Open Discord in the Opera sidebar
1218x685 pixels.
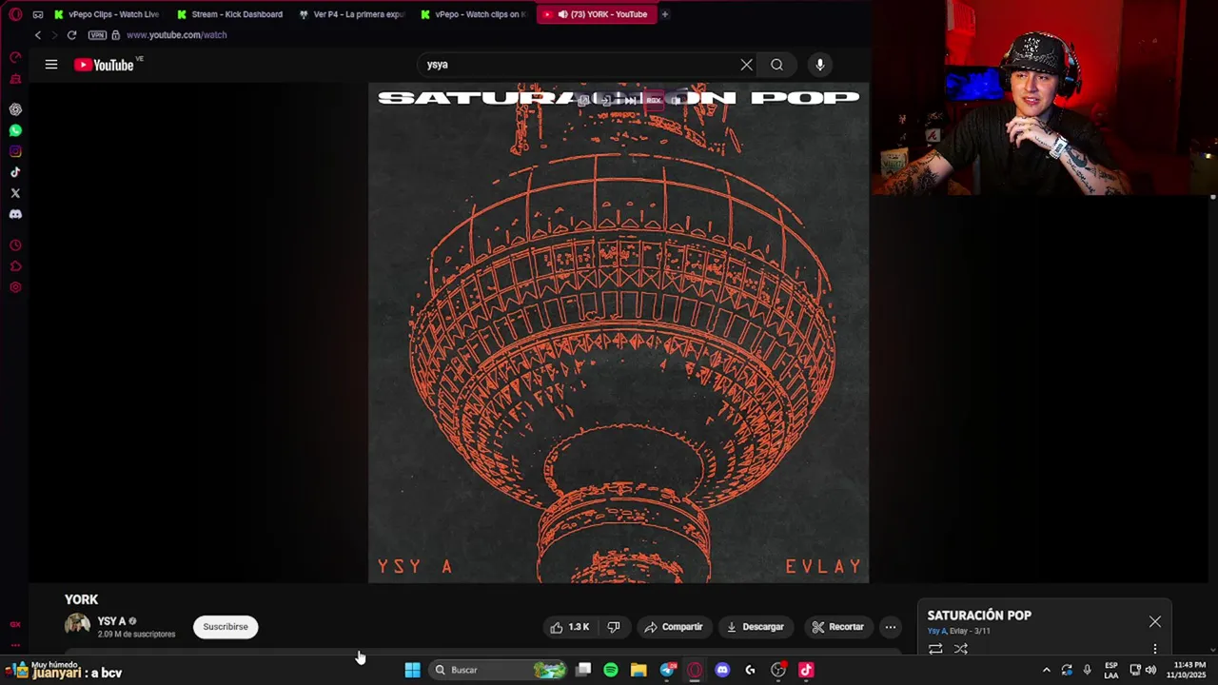(15, 214)
